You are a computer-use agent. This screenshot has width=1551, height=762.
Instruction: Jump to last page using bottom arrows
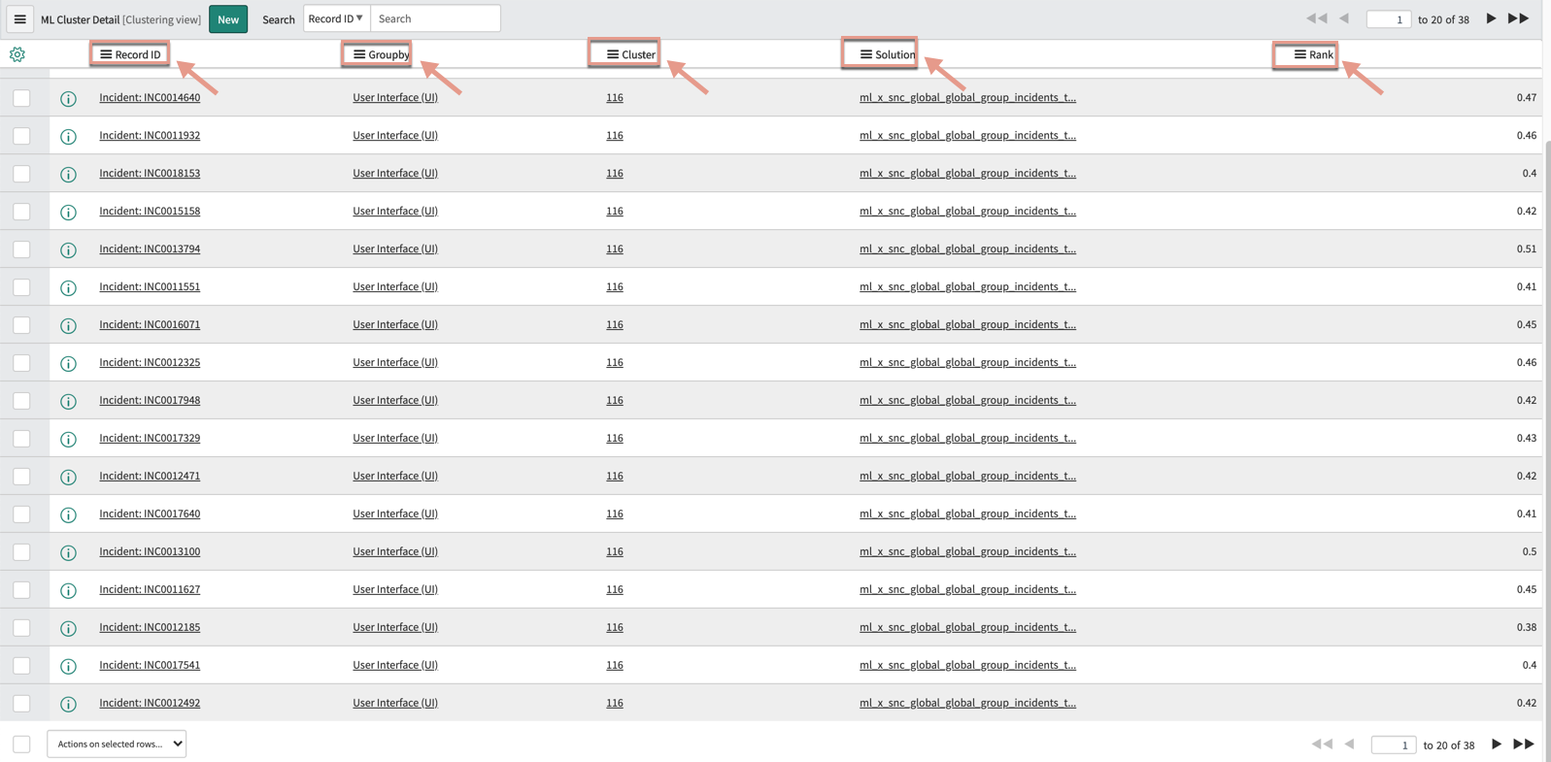point(1525,745)
